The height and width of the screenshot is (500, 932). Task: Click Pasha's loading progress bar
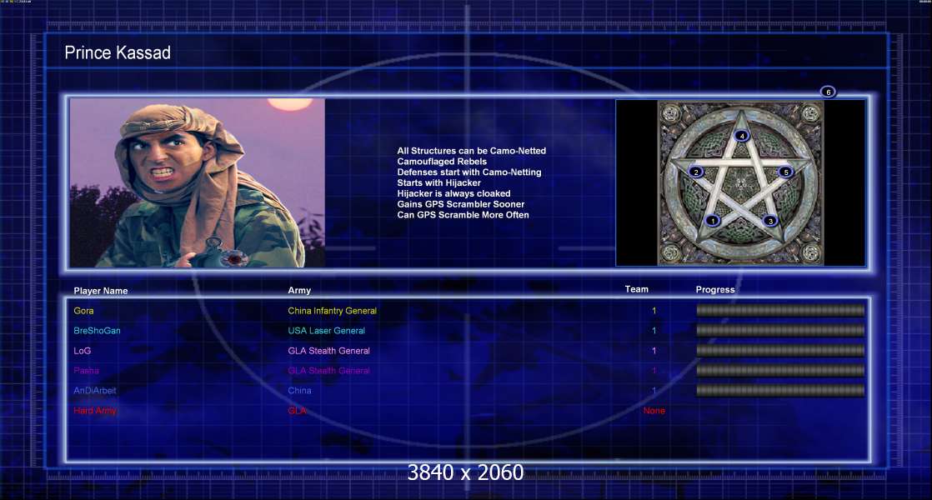(780, 371)
